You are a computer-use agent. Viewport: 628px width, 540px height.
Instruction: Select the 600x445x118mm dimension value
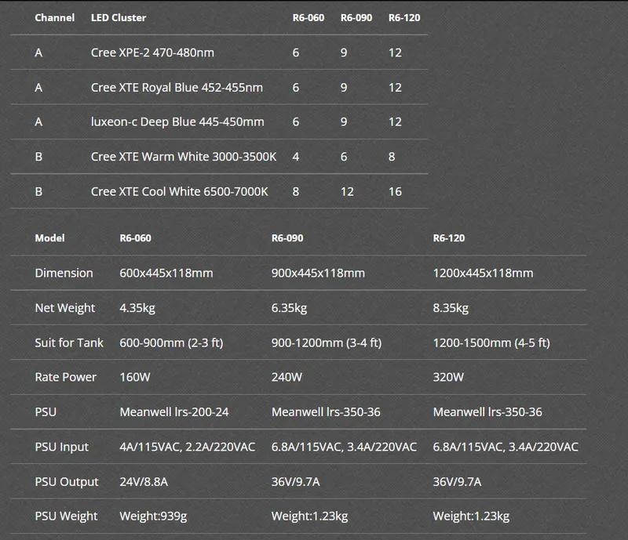tap(166, 273)
